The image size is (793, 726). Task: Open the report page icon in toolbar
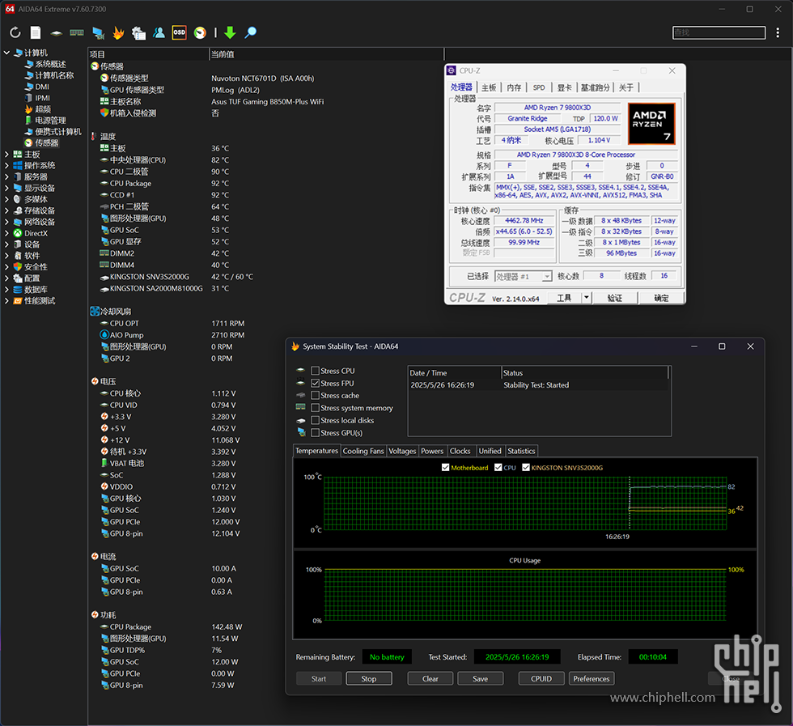point(36,33)
